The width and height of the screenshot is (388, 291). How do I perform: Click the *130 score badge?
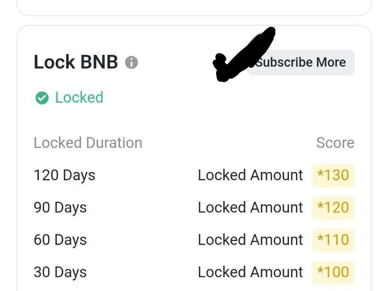[x=333, y=175]
